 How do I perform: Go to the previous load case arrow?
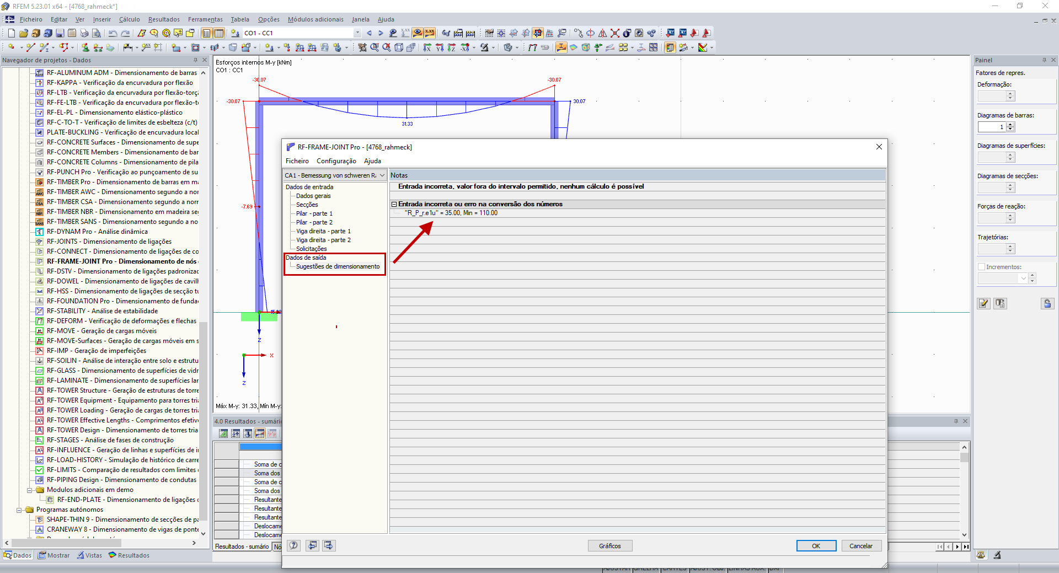coord(369,33)
